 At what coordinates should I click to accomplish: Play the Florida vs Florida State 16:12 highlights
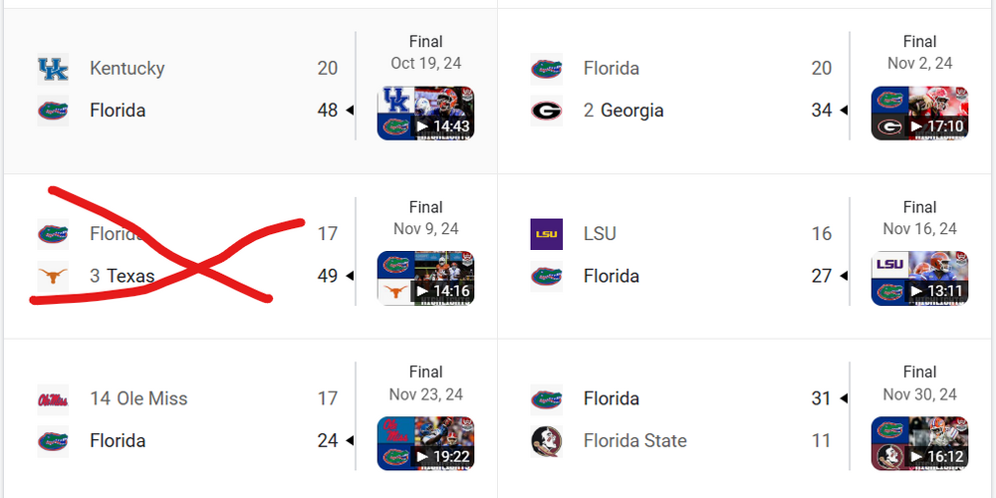tap(919, 443)
